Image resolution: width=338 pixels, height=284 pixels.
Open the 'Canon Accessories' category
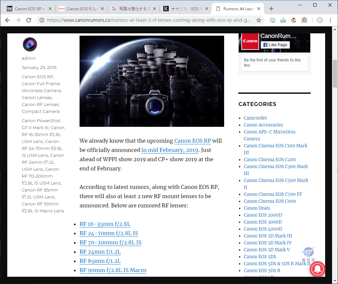263,125
